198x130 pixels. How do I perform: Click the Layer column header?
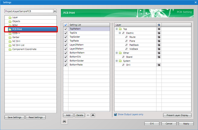click(135, 25)
